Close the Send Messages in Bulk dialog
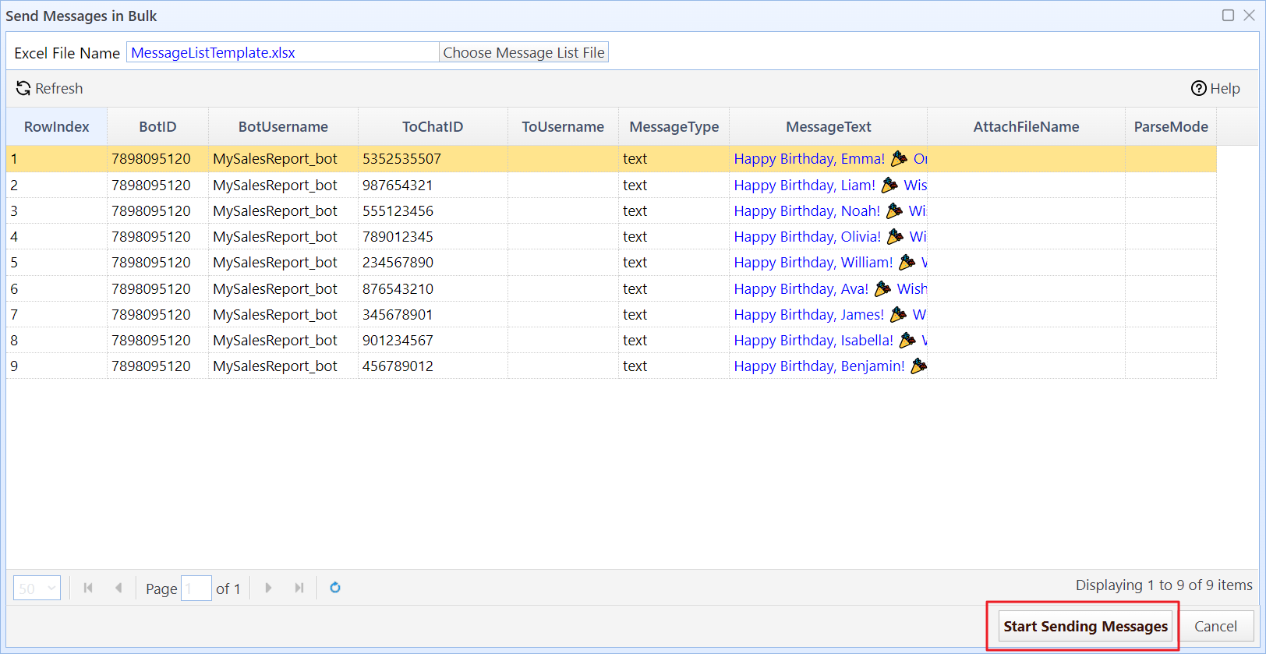This screenshot has width=1266, height=654. [1250, 16]
